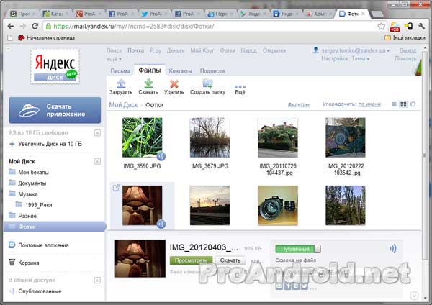This screenshot has height=305, width=432.
Task: Open the Темы themes dropdown
Action: coord(361,58)
